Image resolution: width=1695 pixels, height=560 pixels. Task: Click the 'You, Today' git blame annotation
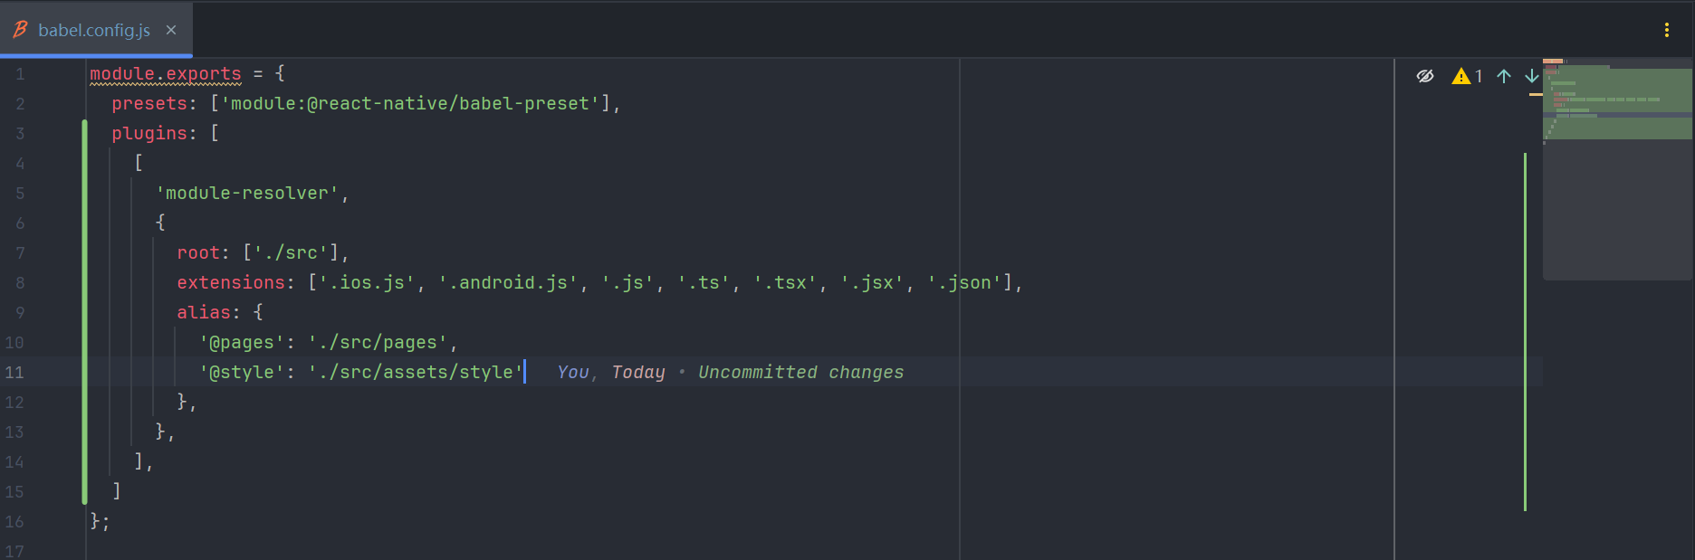pos(611,372)
